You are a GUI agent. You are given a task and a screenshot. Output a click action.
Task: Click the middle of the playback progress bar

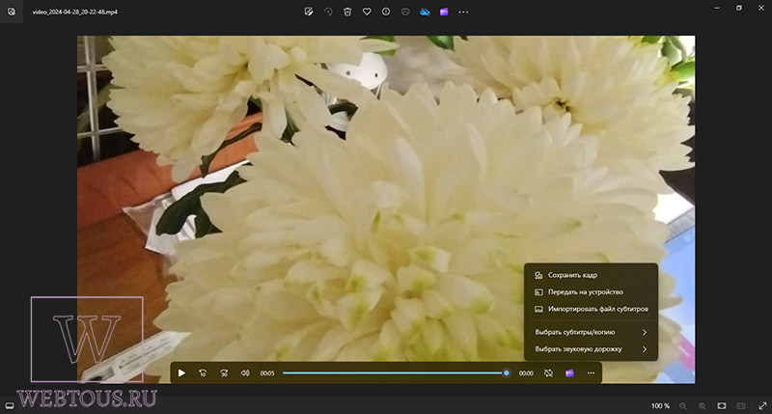pyautogui.click(x=395, y=373)
